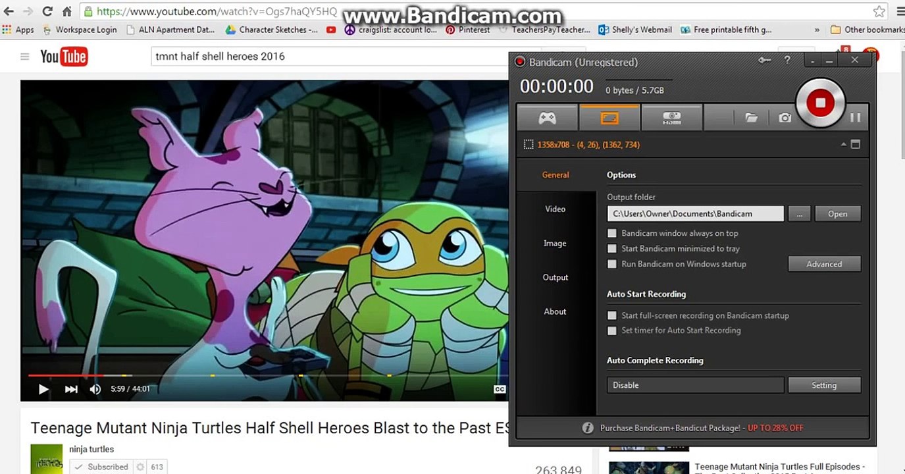Go to the YouTube home logo
Viewport: 905px width, 474px height.
(64, 57)
